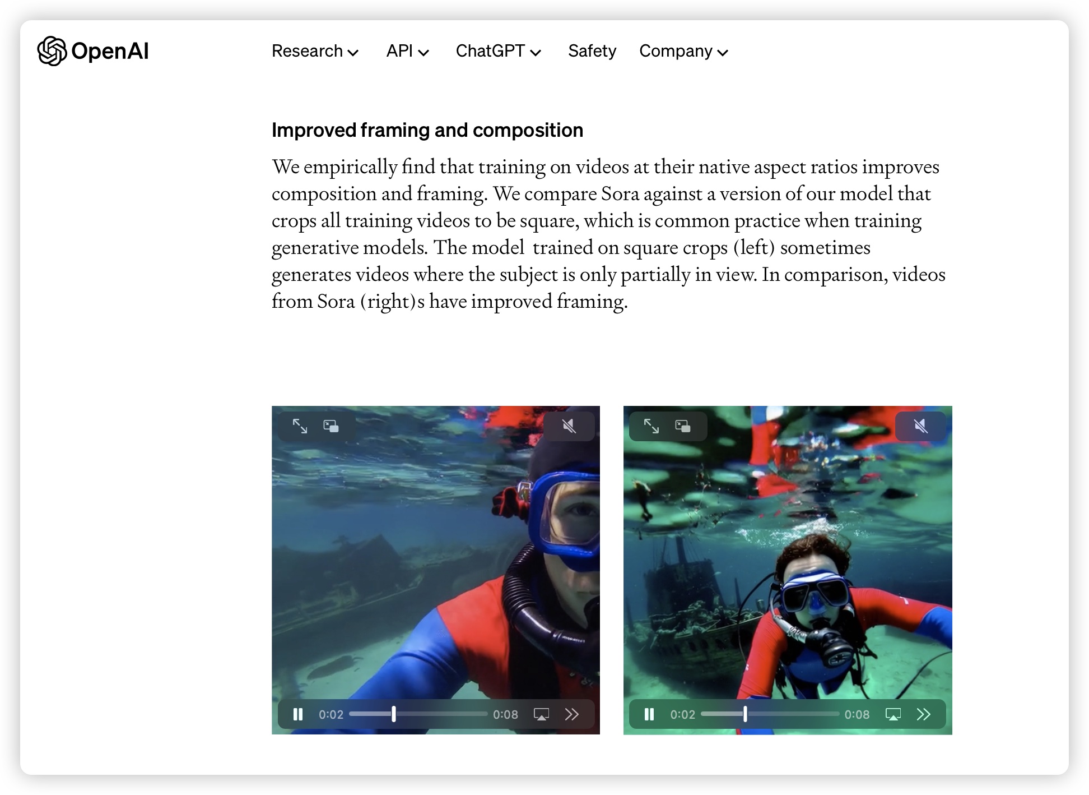Click the 0:02 elapsed time on left video
Screen dimensions: 1089x795
point(331,714)
